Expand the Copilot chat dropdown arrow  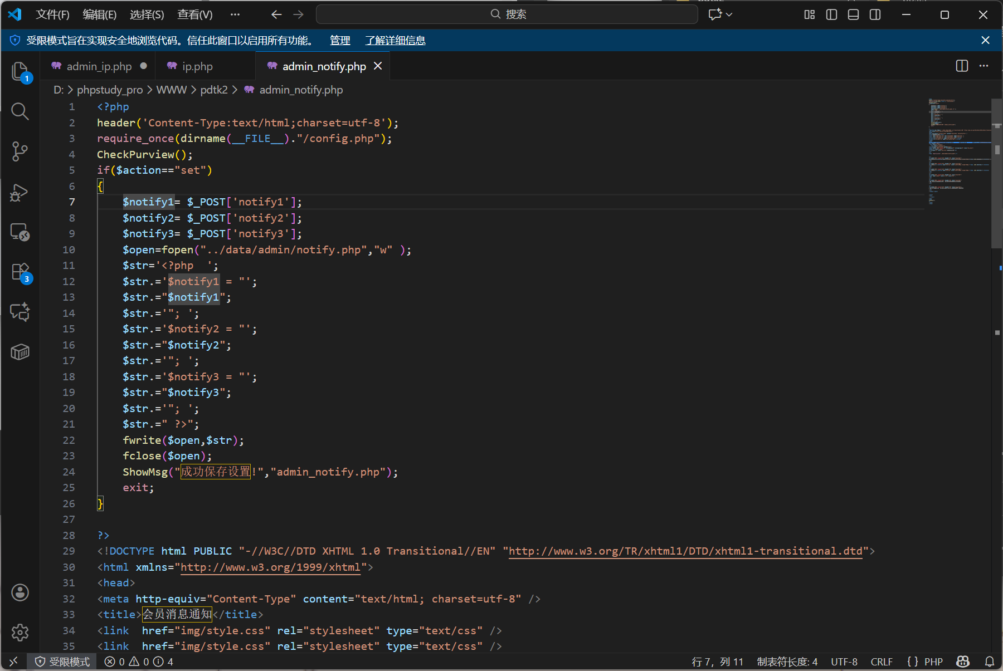(729, 14)
